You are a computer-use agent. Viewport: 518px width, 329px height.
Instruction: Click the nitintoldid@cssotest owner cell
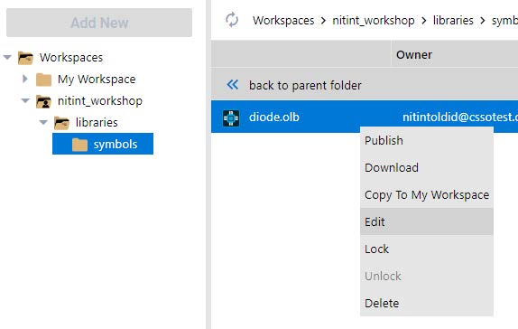tap(460, 117)
